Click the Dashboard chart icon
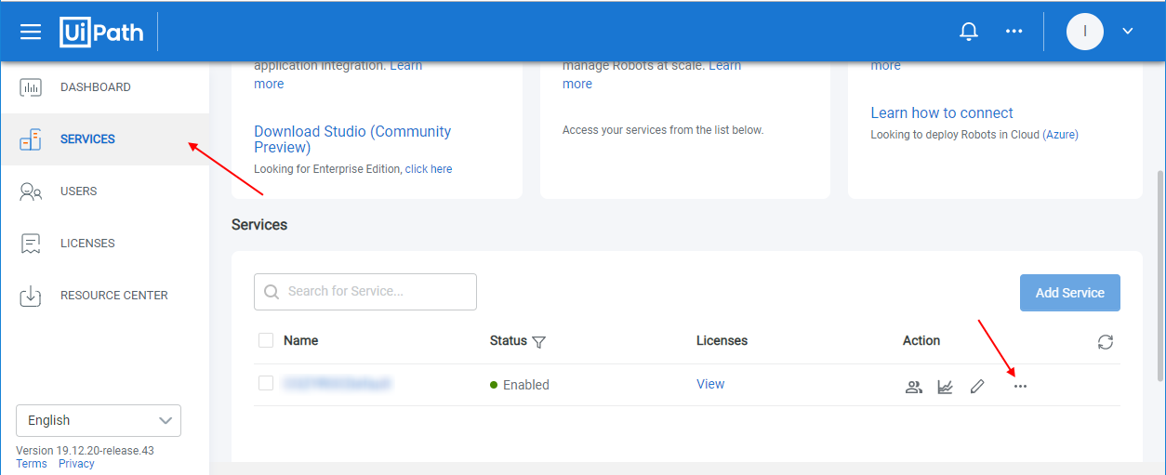This screenshot has width=1166, height=475. point(31,88)
